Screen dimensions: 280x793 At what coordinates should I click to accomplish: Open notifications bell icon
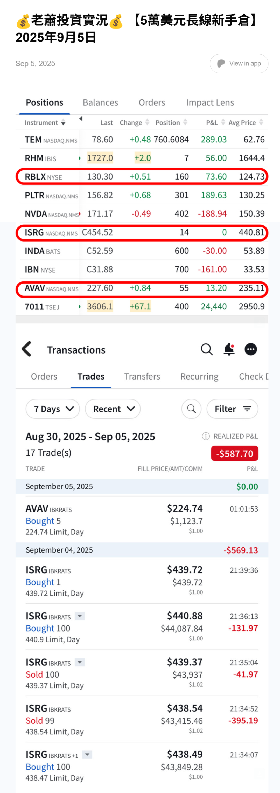point(229,349)
